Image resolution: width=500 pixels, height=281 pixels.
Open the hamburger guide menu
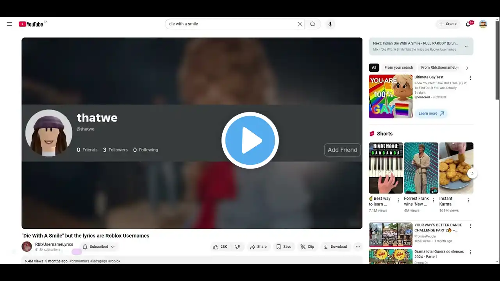tap(9, 24)
